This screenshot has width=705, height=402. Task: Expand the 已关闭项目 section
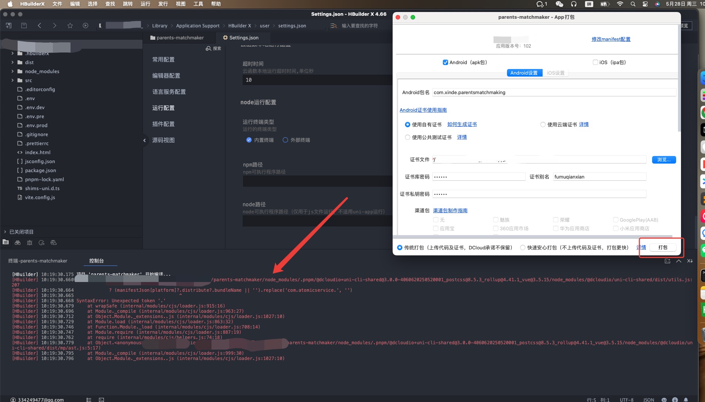(5, 232)
